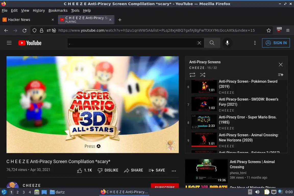The image size is (294, 196).
Task: Open the Bookmarks menu
Action: click(58, 10)
